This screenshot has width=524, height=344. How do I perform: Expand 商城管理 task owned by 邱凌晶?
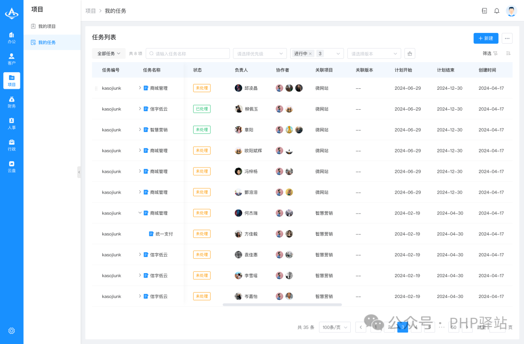pyautogui.click(x=140, y=88)
